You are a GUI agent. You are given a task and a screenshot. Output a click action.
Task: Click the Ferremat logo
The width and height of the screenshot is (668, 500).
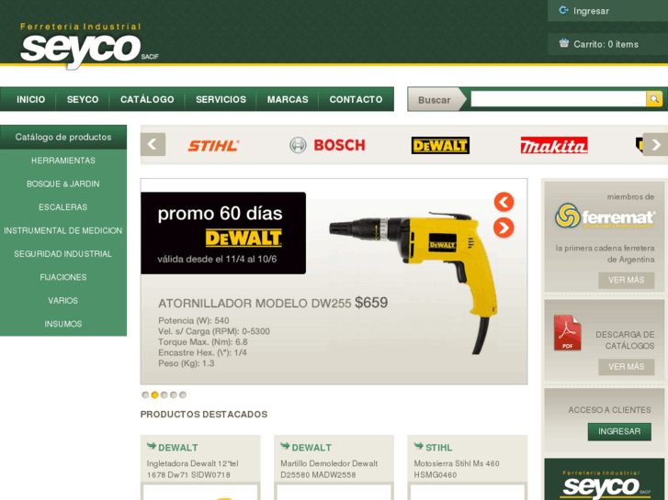click(x=605, y=217)
